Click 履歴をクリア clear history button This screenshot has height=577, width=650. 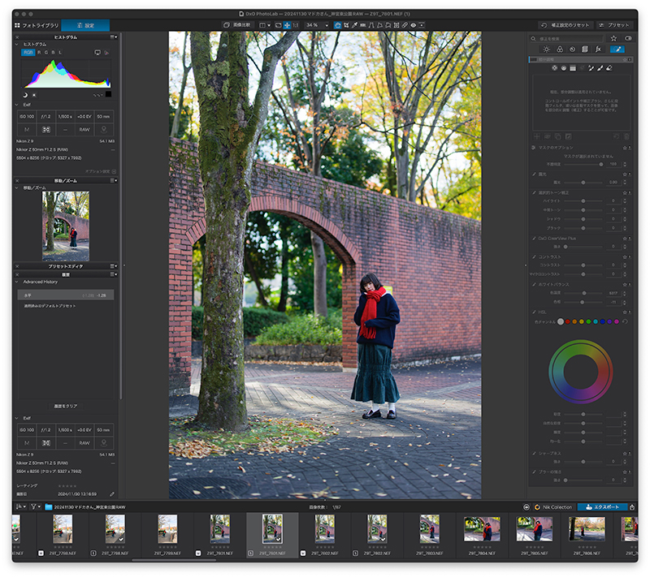(66, 406)
